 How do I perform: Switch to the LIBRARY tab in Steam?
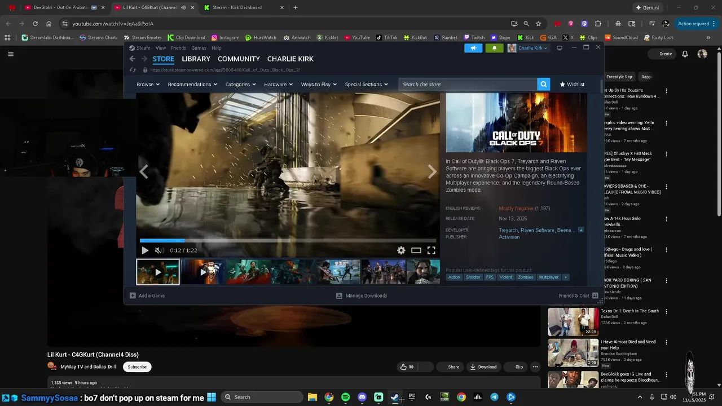pyautogui.click(x=196, y=59)
